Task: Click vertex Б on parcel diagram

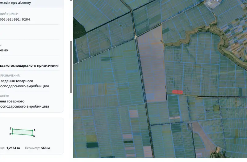Action: [32, 135]
